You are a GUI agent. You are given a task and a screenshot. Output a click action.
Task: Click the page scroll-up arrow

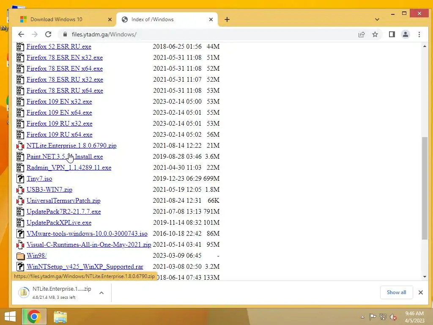(425, 46)
